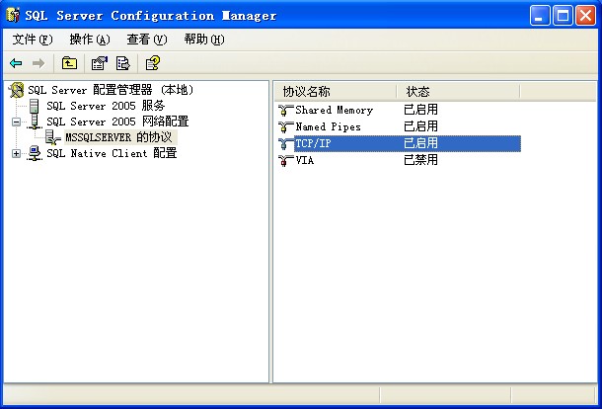Viewport: 602px width, 409px height.
Task: Click 已启用 status of TCP/IP
Action: point(420,143)
